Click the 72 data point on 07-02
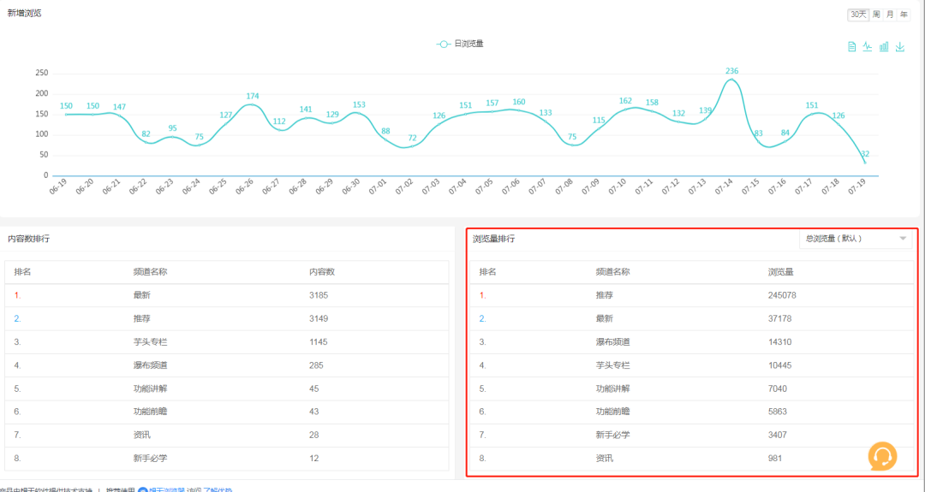The image size is (925, 492). click(x=412, y=146)
